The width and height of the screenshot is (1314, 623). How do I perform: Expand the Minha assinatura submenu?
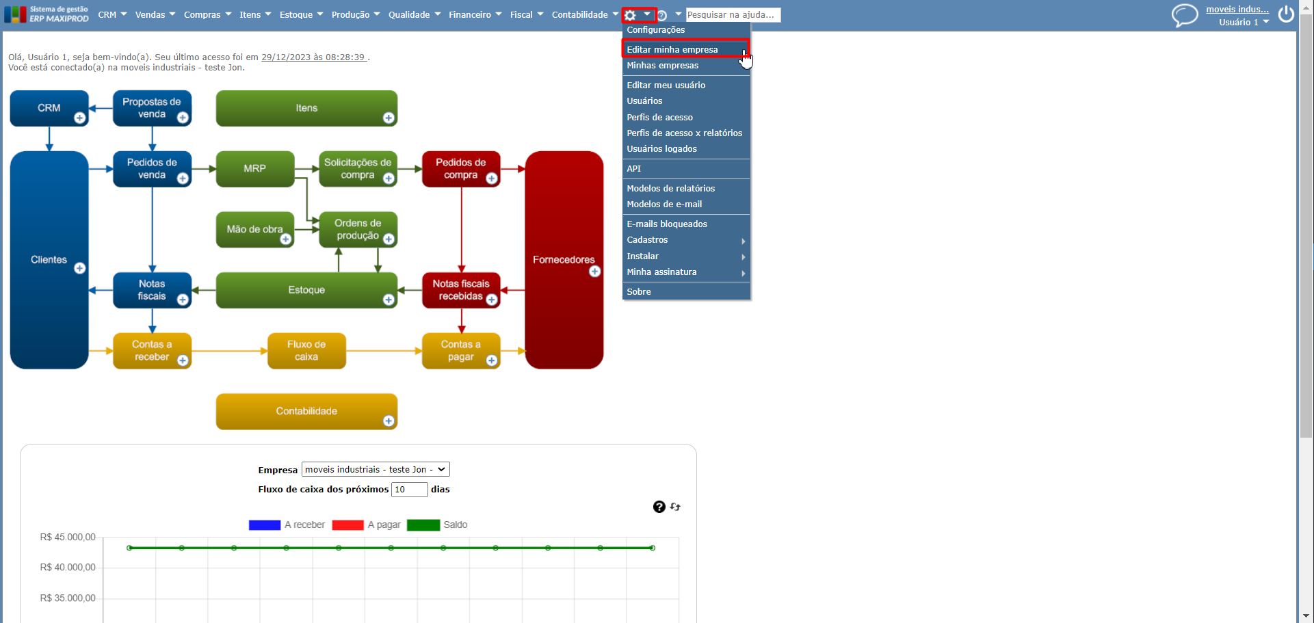coord(686,272)
